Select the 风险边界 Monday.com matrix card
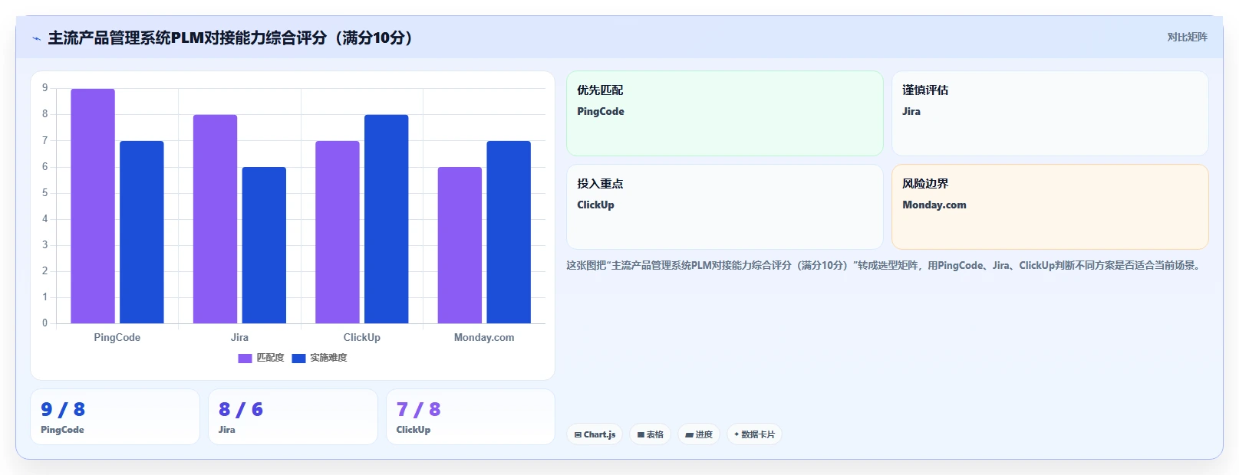 1050,207
